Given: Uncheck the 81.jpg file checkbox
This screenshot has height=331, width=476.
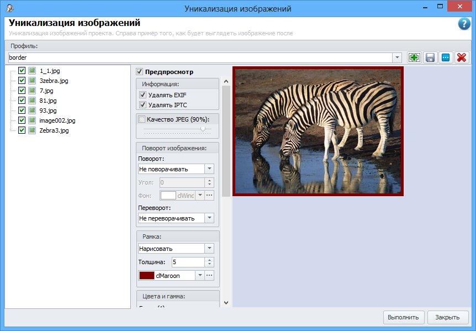Looking at the screenshot, I should click(x=22, y=101).
